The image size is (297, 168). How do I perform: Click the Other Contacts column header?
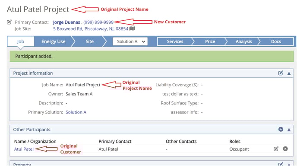181,142
